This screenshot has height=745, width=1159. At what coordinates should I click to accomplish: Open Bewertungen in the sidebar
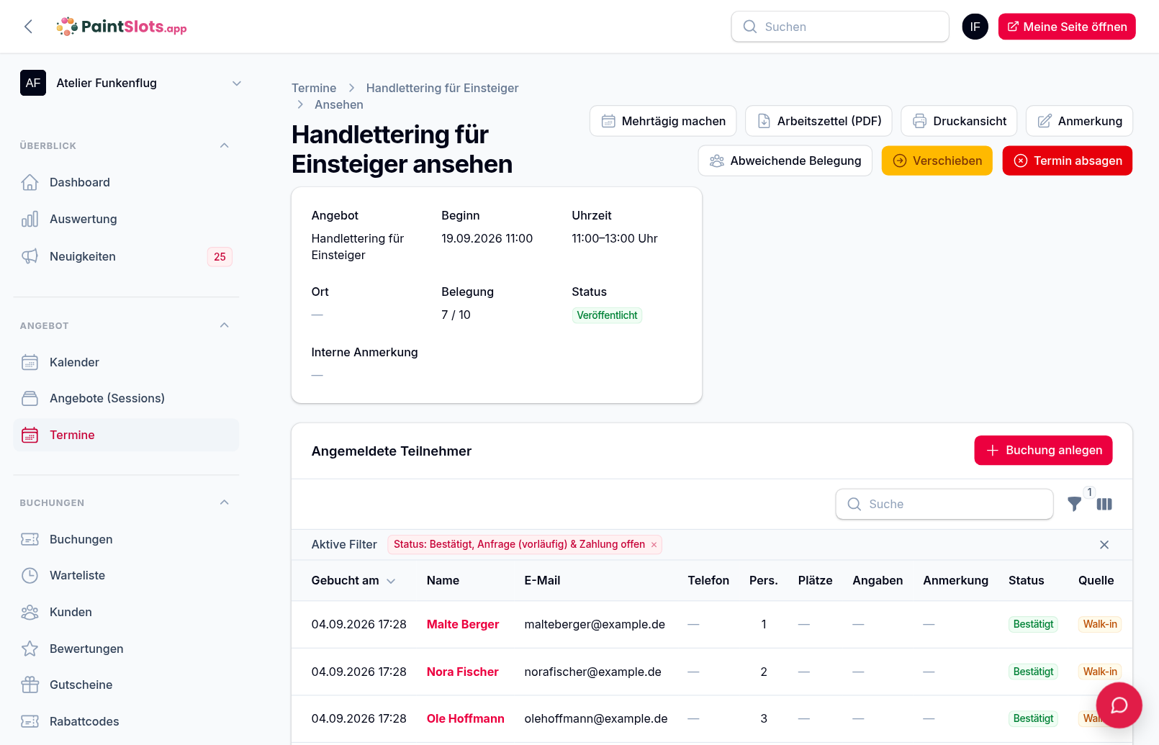pyautogui.click(x=126, y=649)
